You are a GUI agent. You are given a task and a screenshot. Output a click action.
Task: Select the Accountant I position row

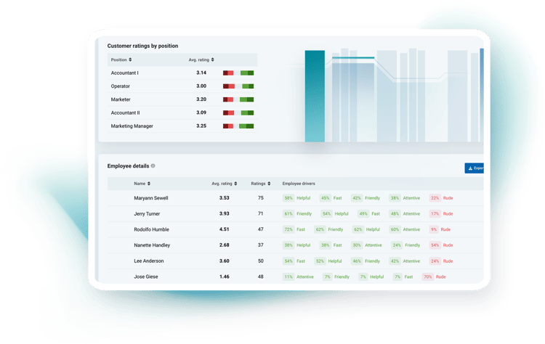tap(182, 73)
